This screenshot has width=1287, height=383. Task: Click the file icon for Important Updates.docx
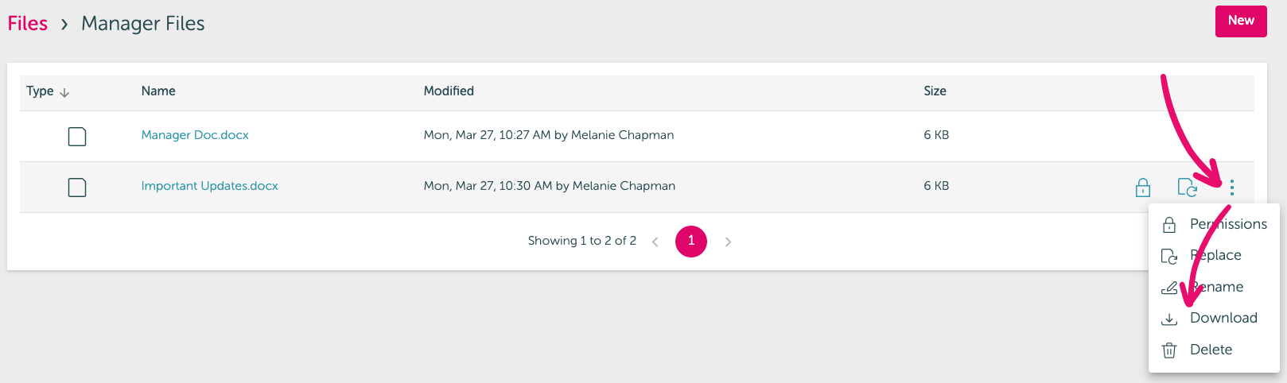pyautogui.click(x=77, y=188)
